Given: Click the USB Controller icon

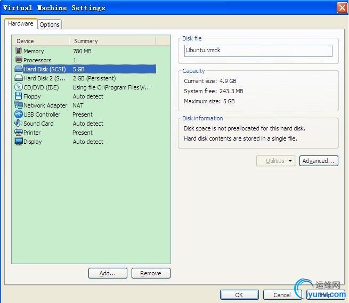Looking at the screenshot, I should pos(19,114).
